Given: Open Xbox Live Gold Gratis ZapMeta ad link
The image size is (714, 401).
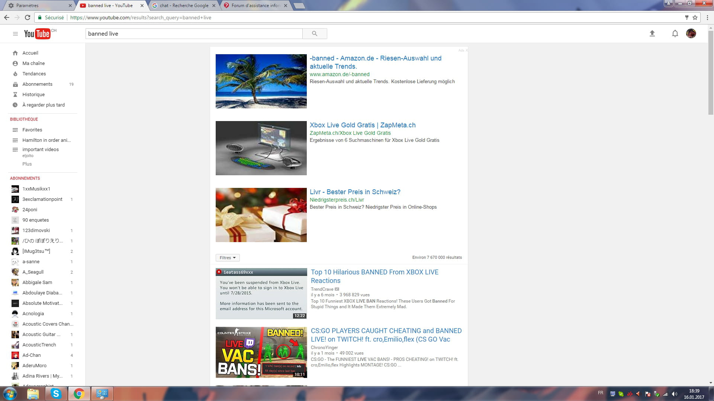Looking at the screenshot, I should point(363,125).
